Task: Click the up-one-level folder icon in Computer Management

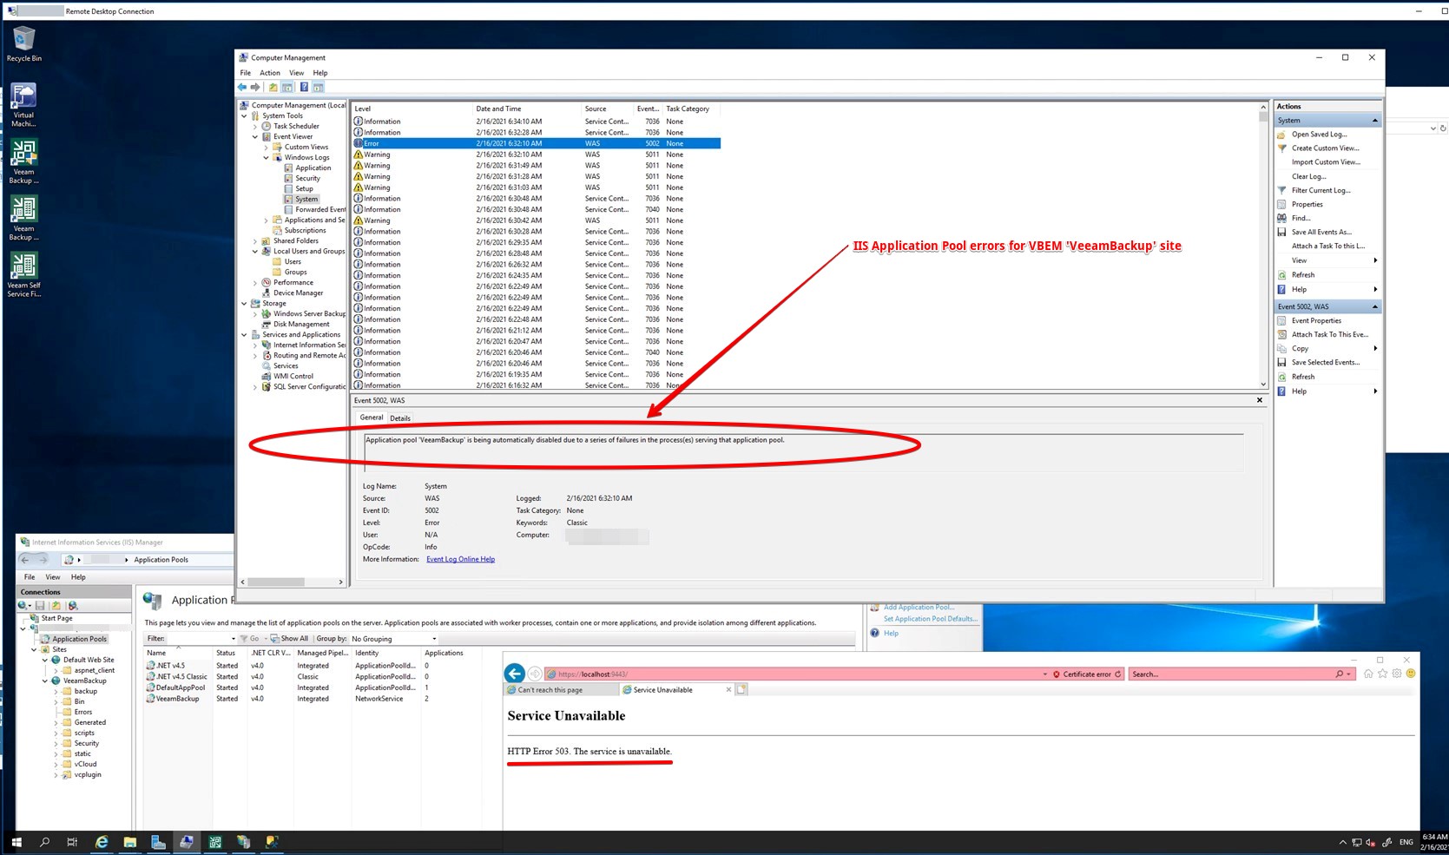Action: coord(273,87)
